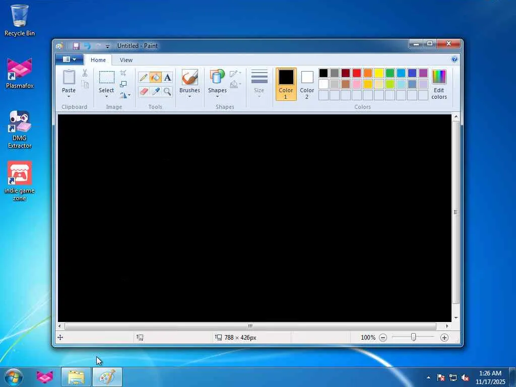Image resolution: width=516 pixels, height=387 pixels.
Task: Click the clock showing 1:26 AM
Action: point(490,373)
